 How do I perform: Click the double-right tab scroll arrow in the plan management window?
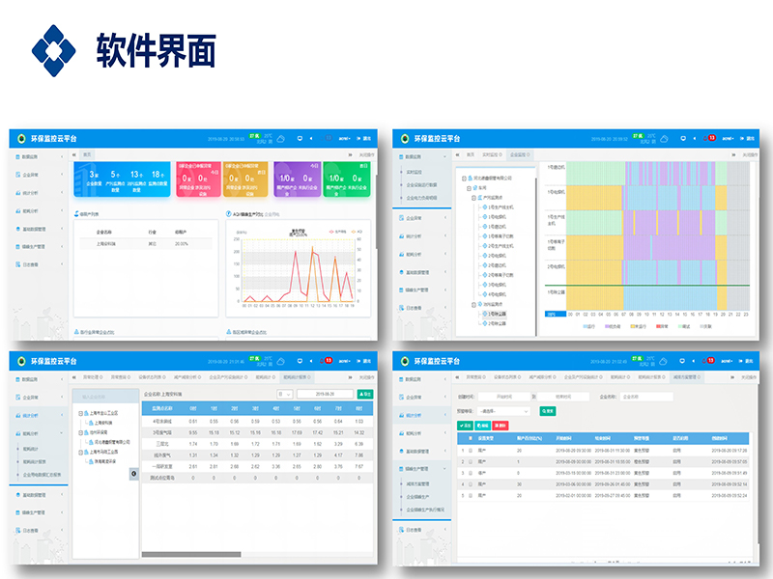click(x=733, y=377)
